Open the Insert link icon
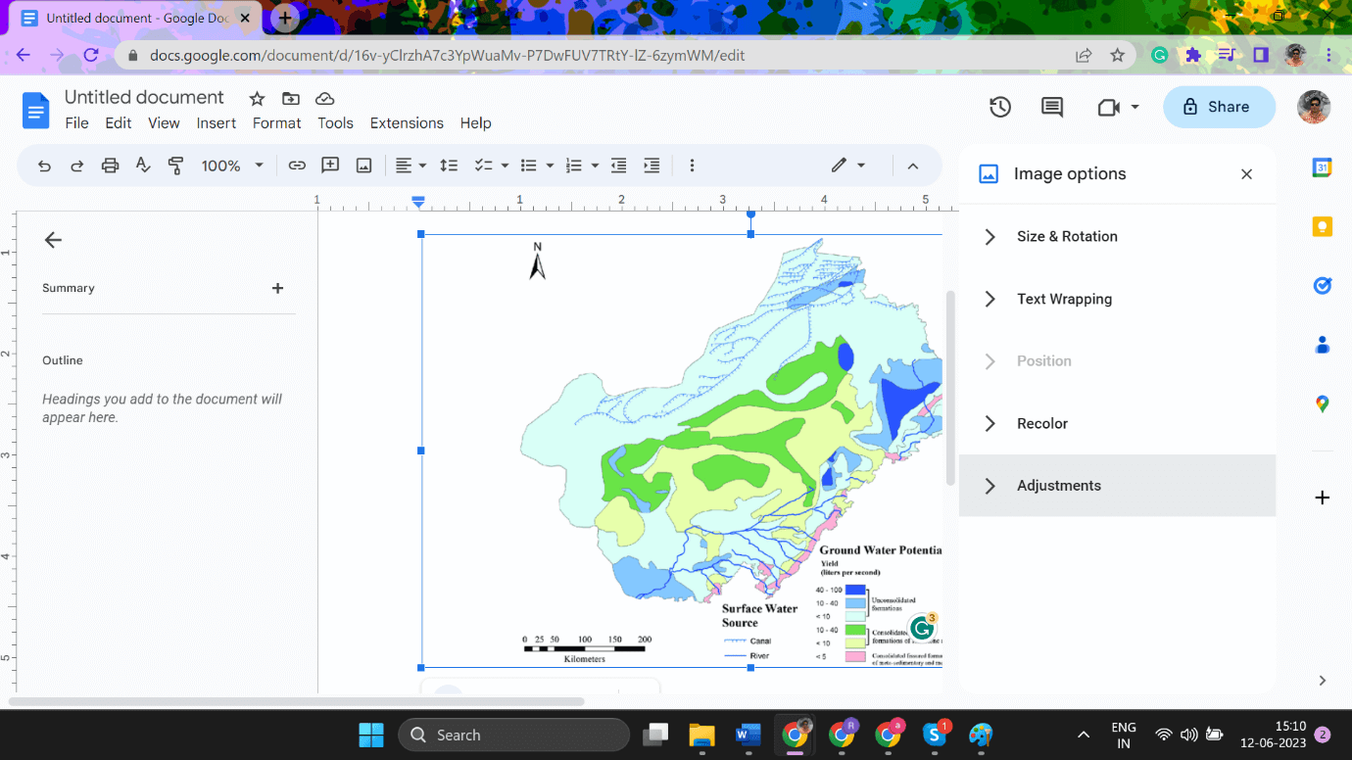This screenshot has height=760, width=1352. pyautogui.click(x=297, y=166)
